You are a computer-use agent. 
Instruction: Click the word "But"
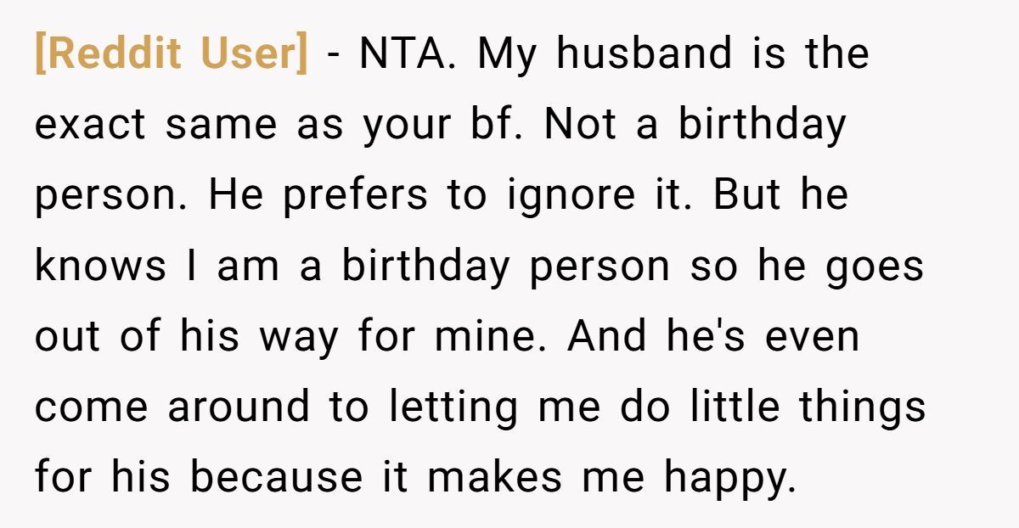pyautogui.click(x=745, y=196)
